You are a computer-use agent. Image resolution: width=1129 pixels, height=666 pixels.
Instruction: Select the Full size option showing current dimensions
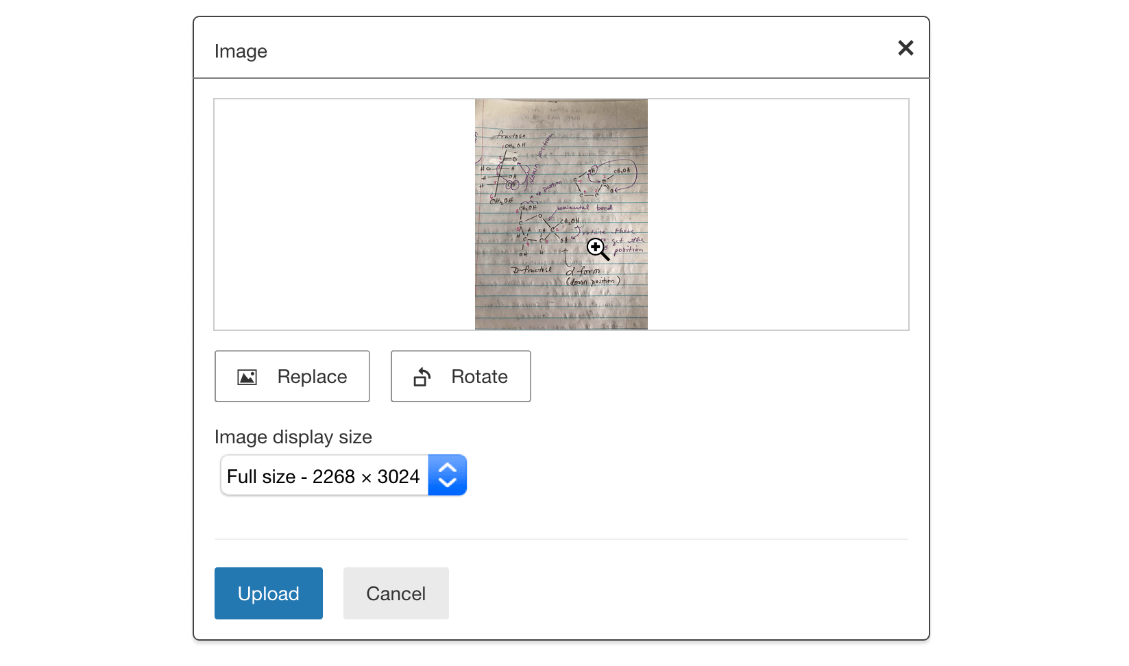tap(324, 475)
